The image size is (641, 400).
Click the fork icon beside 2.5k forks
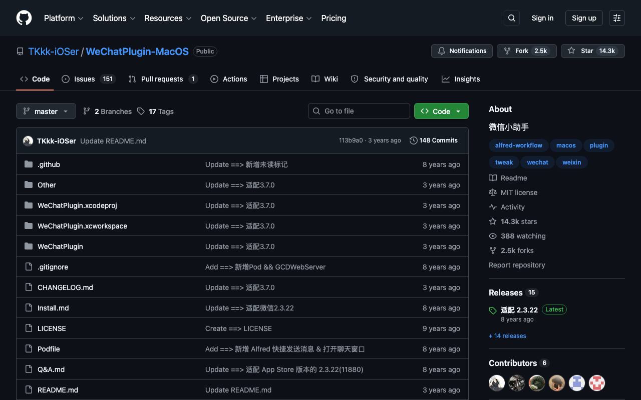(x=493, y=250)
